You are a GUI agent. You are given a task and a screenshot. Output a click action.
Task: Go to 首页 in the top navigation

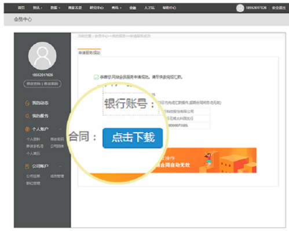click(21, 8)
